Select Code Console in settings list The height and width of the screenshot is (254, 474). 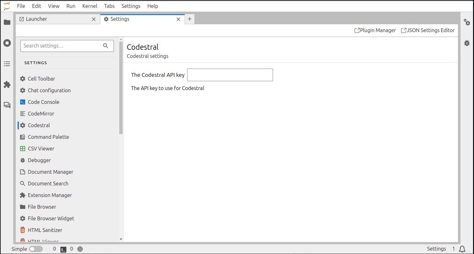point(67,102)
